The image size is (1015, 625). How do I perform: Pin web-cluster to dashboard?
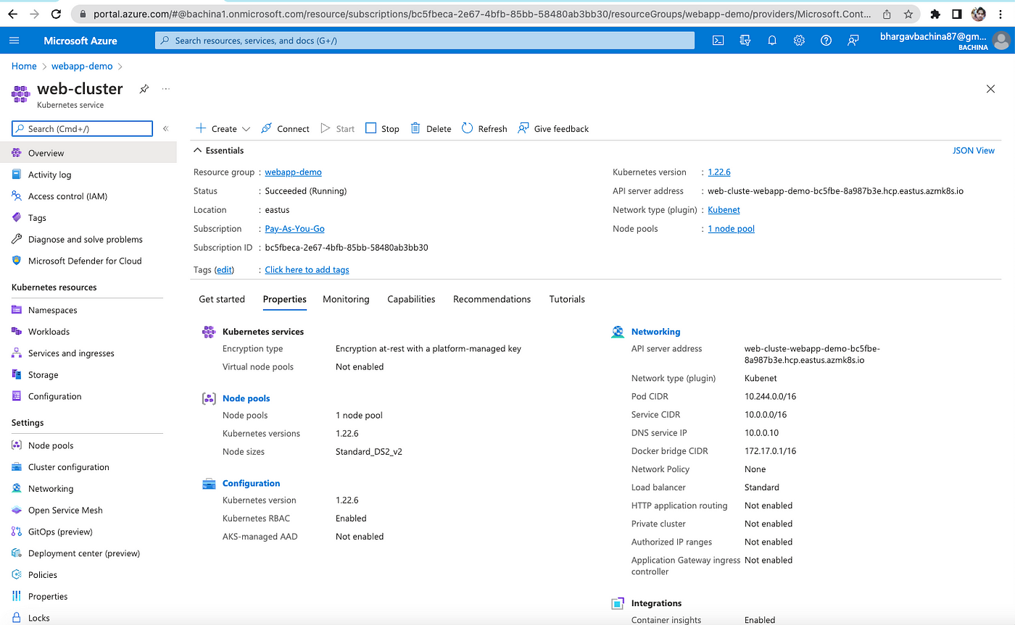(144, 89)
